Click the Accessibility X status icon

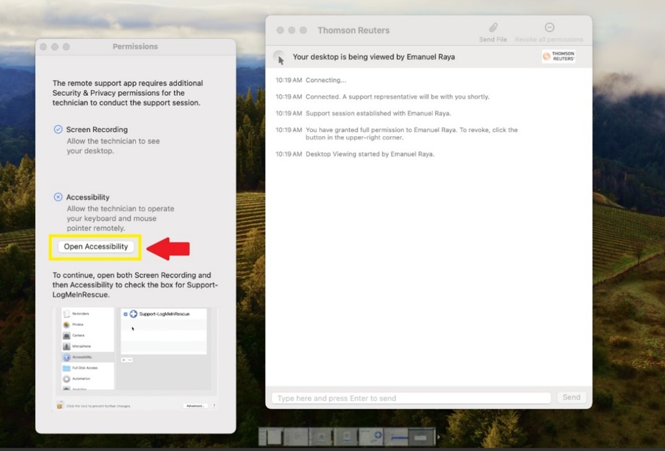[x=58, y=197]
